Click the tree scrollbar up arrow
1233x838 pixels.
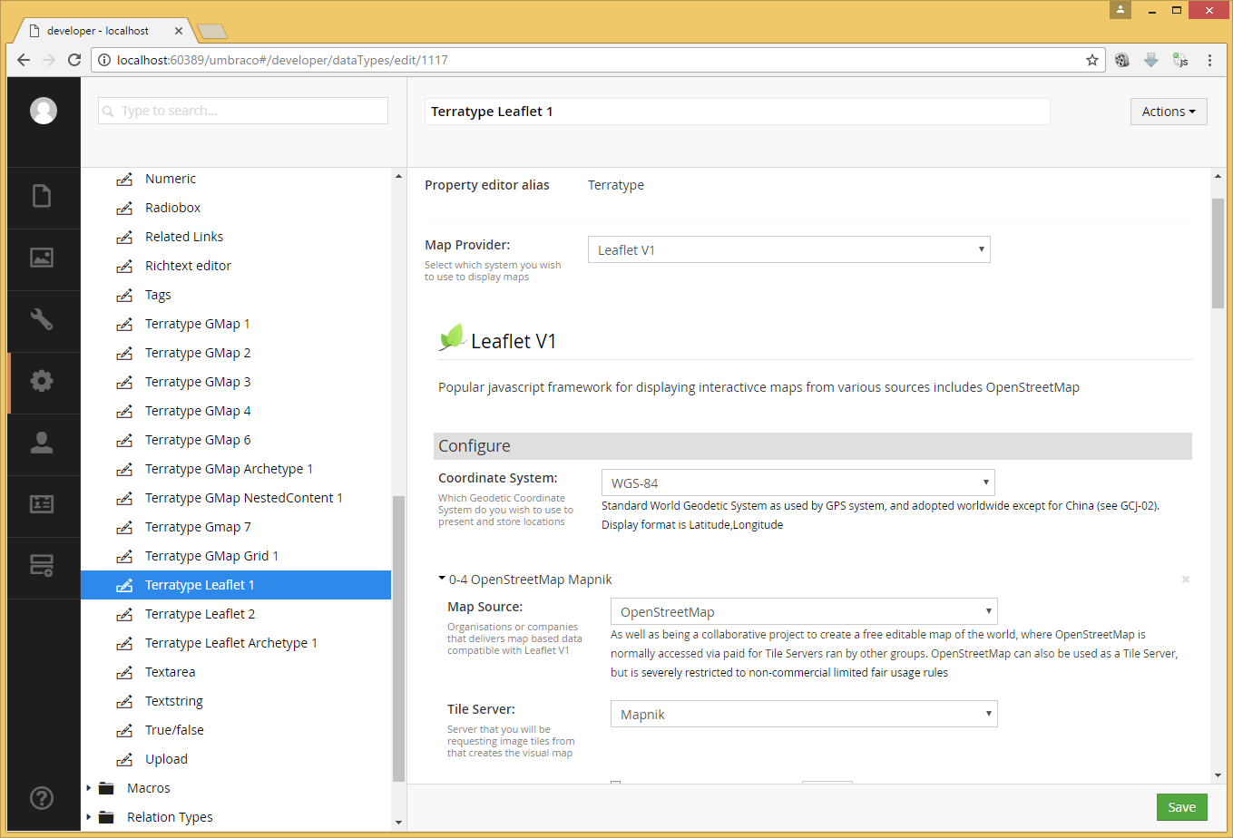398,175
